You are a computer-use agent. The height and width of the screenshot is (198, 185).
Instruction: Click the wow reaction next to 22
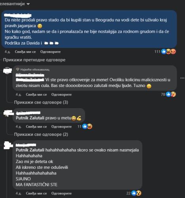[x=139, y=193]
